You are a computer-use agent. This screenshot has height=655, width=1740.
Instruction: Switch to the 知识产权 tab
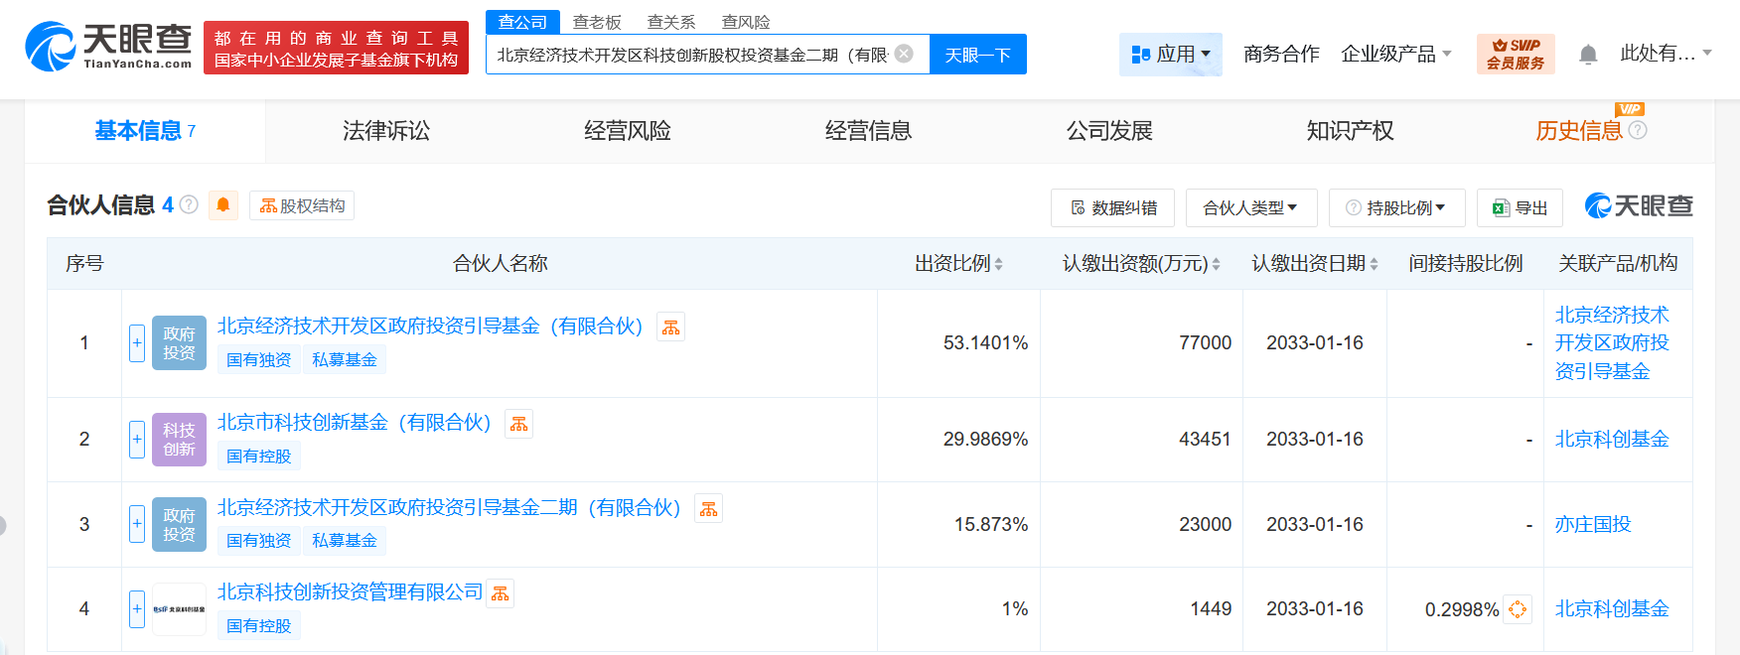tap(1350, 131)
